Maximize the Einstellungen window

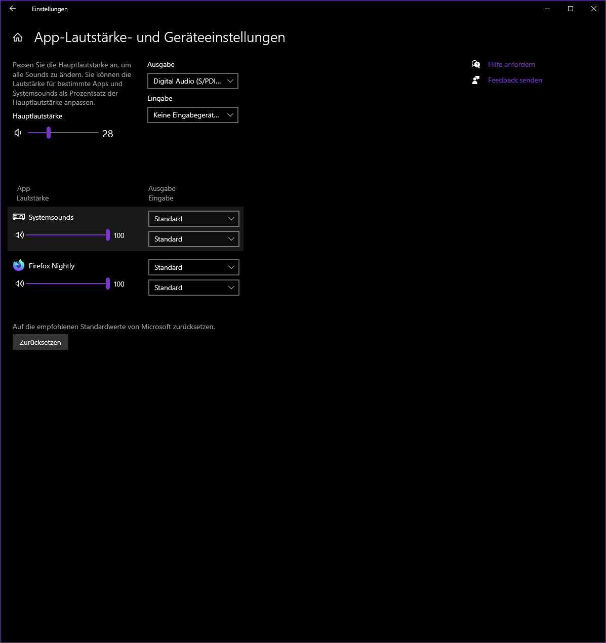pos(571,9)
